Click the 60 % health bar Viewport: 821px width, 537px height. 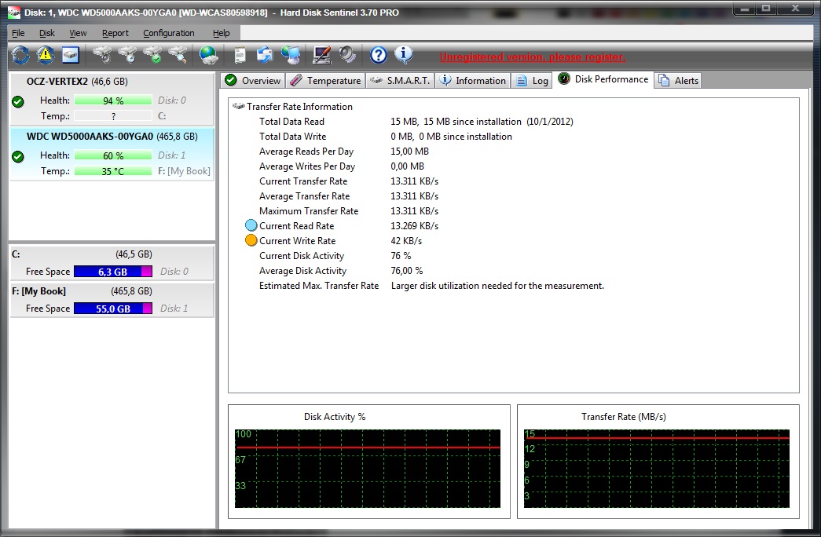[113, 155]
